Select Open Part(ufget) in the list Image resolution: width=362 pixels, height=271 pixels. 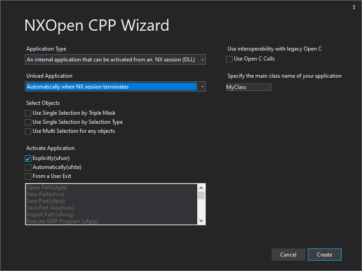click(x=112, y=187)
